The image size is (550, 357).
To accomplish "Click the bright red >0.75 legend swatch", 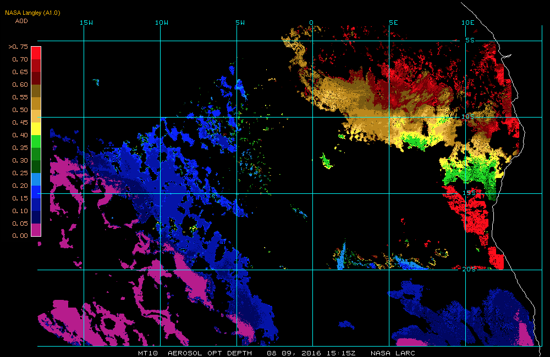I will [x=36, y=53].
